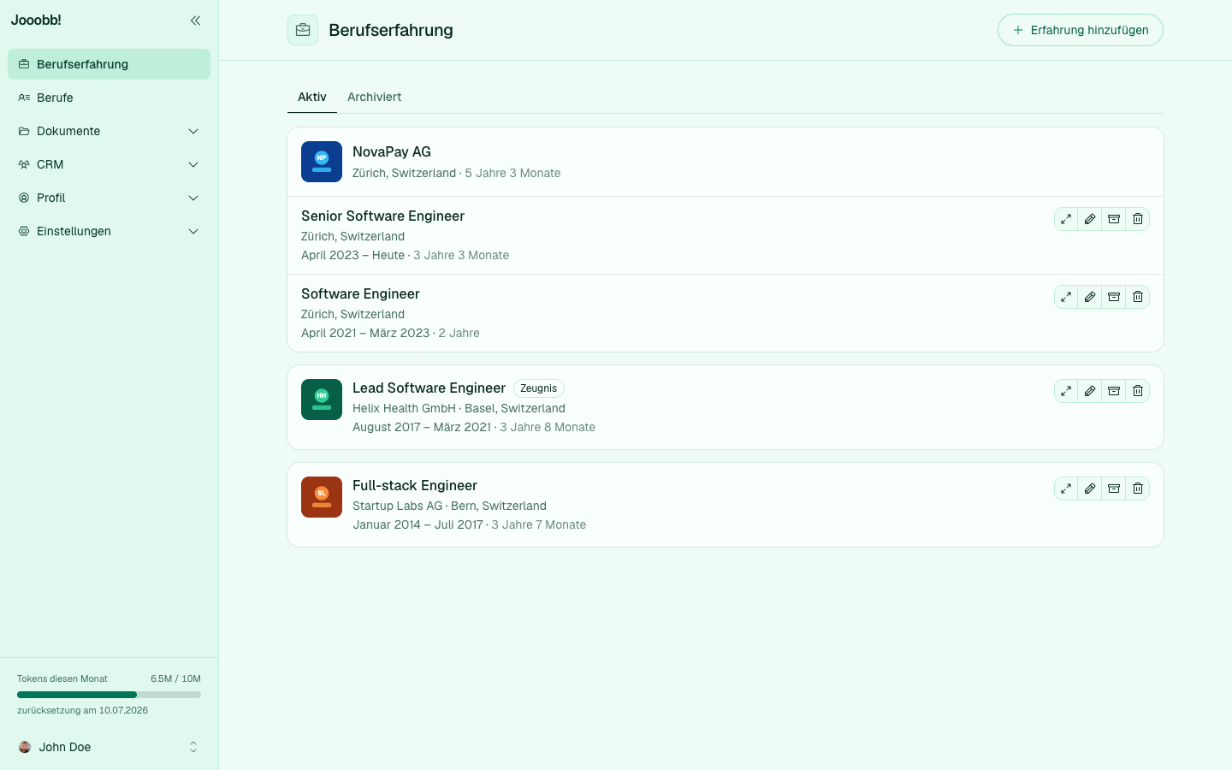Delete the Full-stack Engineer entry
This screenshot has width=1232, height=770.
pos(1138,489)
